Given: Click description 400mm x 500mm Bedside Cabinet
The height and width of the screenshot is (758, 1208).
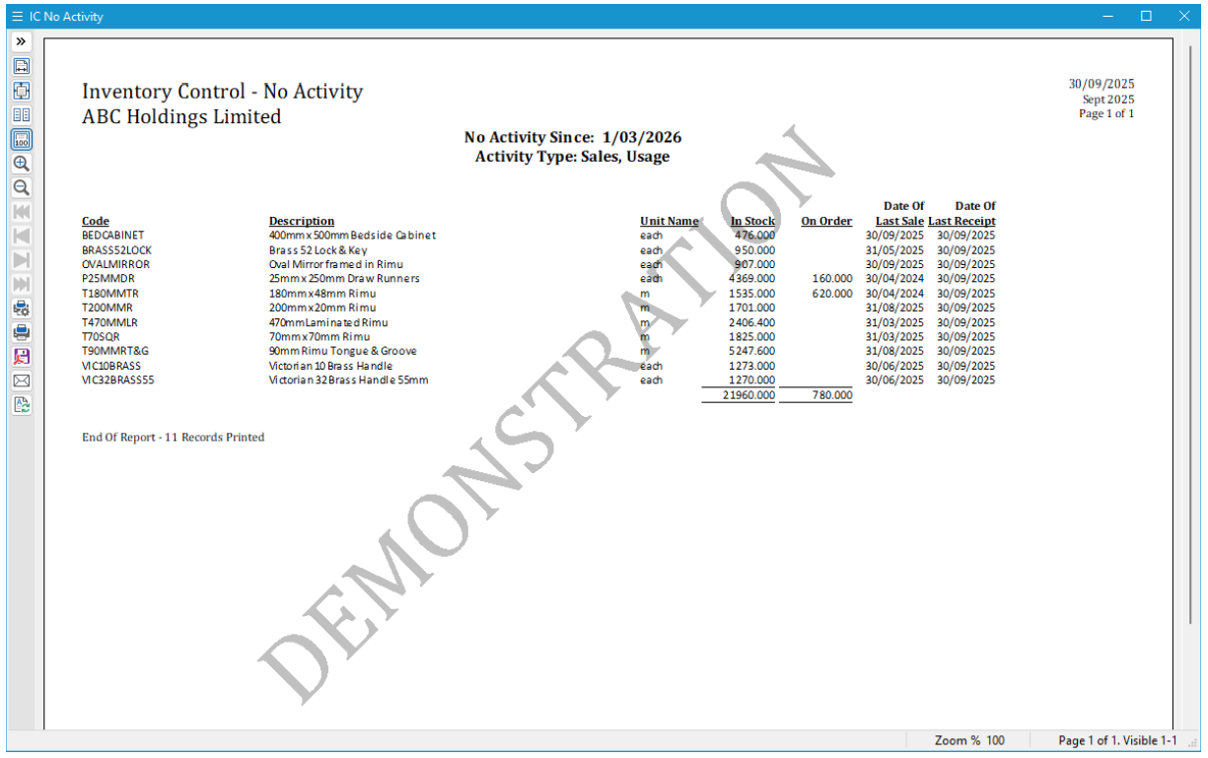Looking at the screenshot, I should 353,236.
